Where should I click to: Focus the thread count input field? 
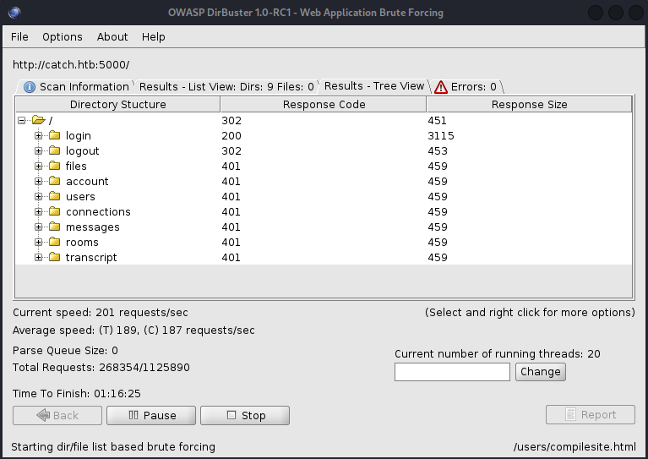tap(452, 372)
